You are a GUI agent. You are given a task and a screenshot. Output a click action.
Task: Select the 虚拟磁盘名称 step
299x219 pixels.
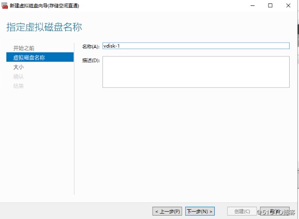pyautogui.click(x=40, y=57)
